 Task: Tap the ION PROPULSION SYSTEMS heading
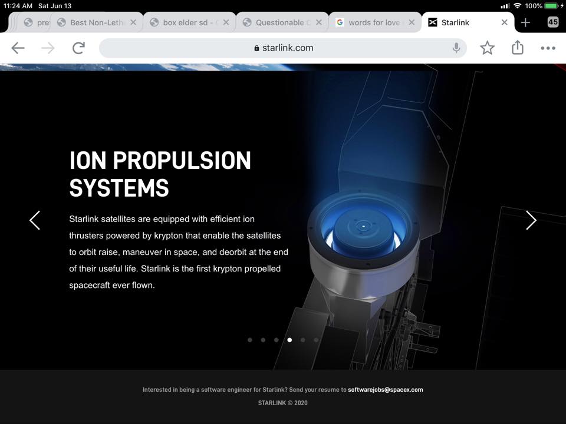pyautogui.click(x=160, y=174)
